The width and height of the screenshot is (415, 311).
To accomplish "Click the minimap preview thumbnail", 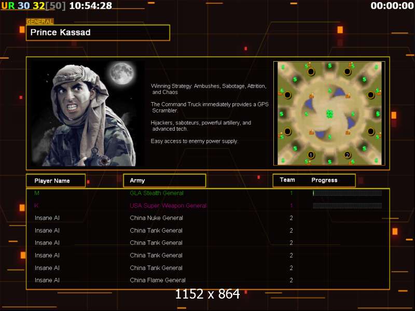I will click(x=329, y=114).
